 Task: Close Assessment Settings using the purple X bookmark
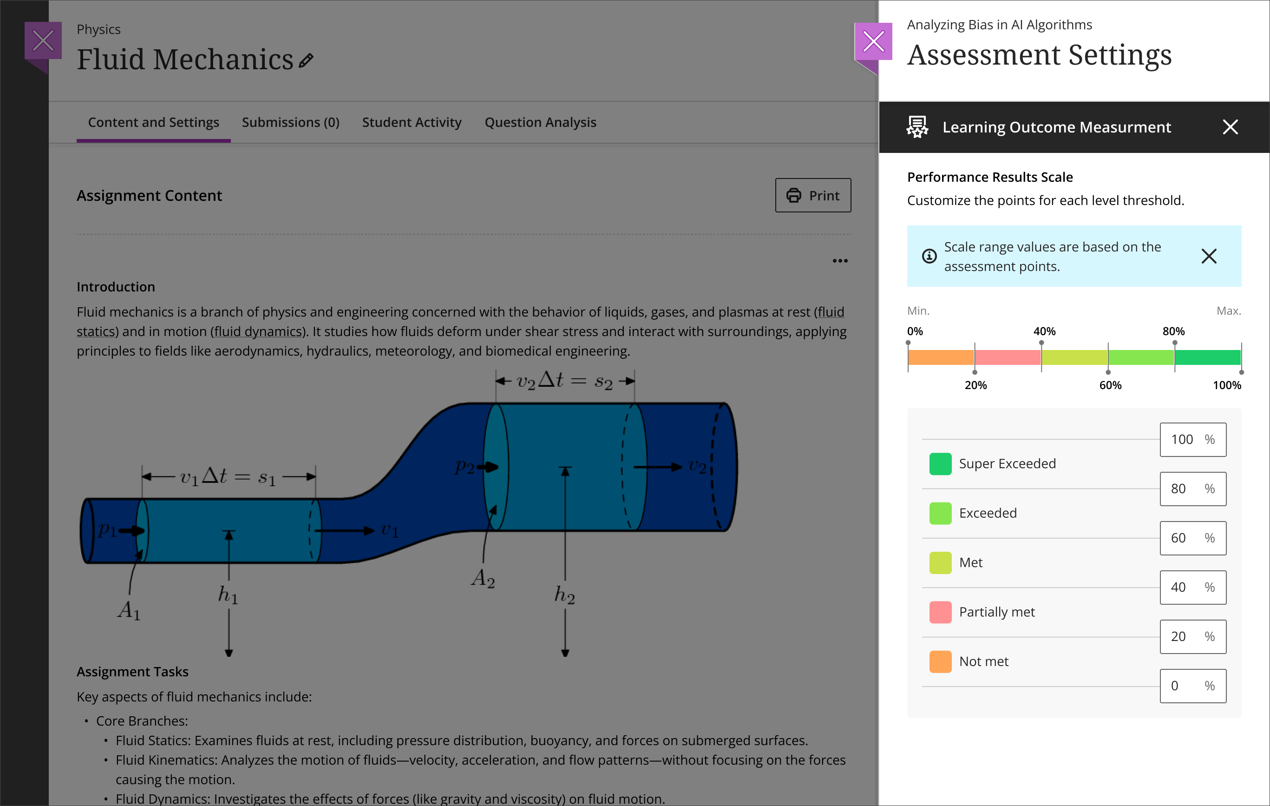coord(874,40)
